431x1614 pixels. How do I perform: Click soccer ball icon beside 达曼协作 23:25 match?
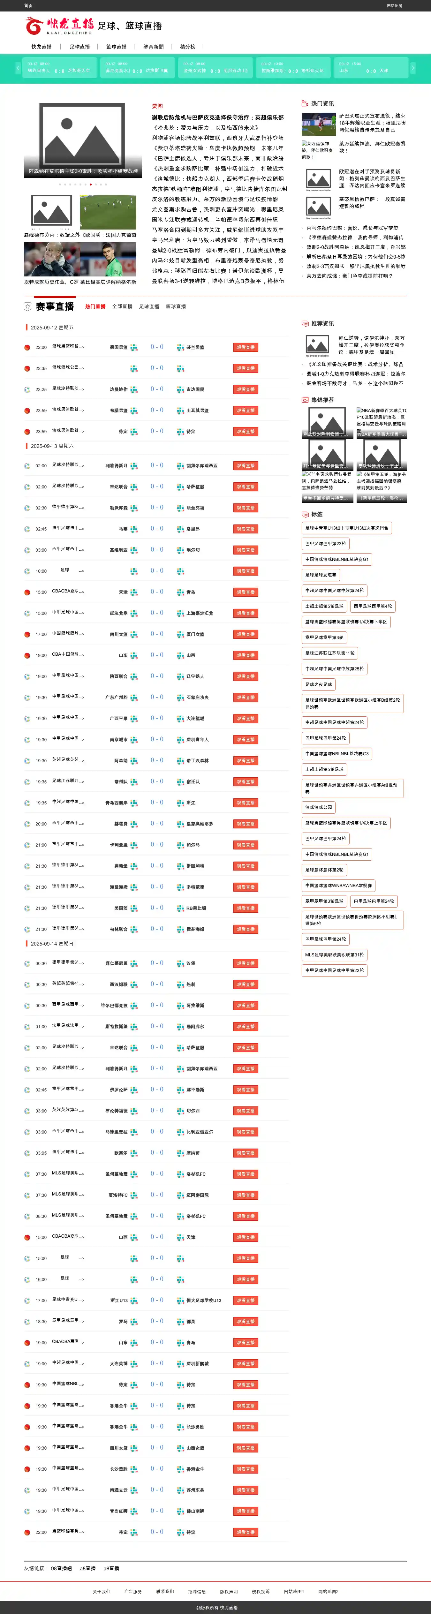[x=27, y=390]
